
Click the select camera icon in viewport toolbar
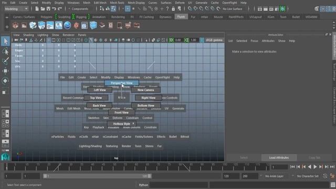[x=16, y=40]
